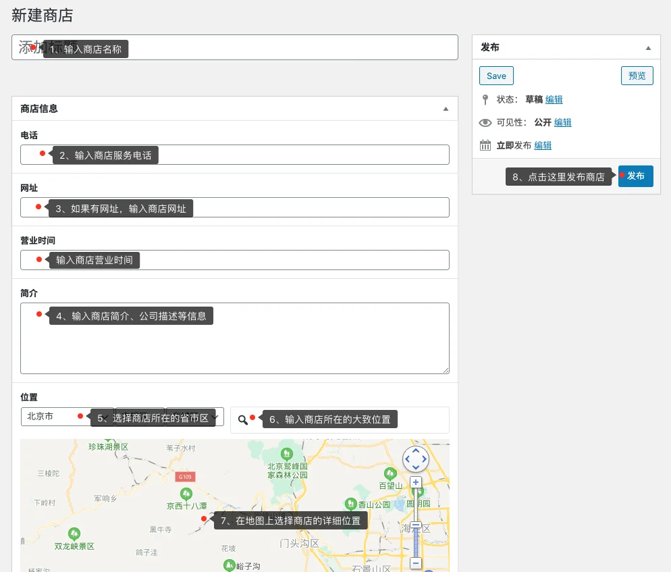The image size is (671, 572).
Task: Click the 北京鹫峰国家森林公园 tree marker
Action: (x=287, y=452)
